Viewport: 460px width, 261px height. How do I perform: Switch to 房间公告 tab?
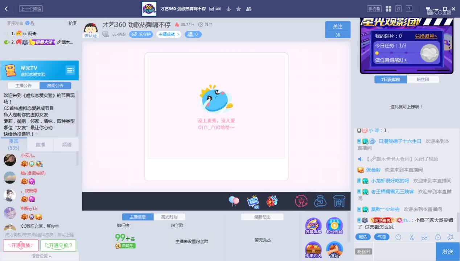click(55, 86)
